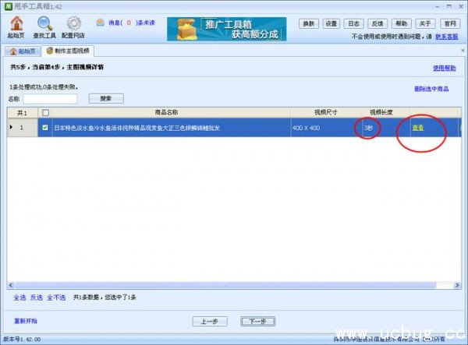Screen dimensions: 468x345
Task: Toggle the header select-all checkbox
Action: pos(44,112)
